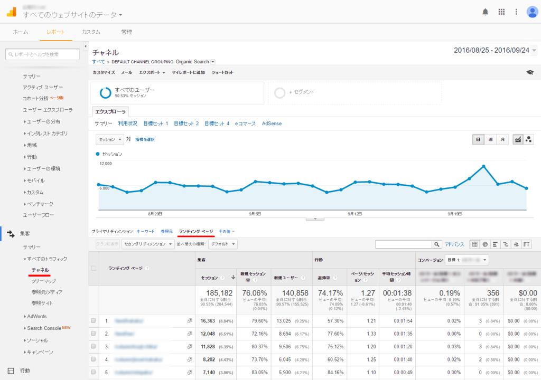The height and width of the screenshot is (380, 541).
Task: Check the row 5 checkbox
Action: click(x=93, y=372)
